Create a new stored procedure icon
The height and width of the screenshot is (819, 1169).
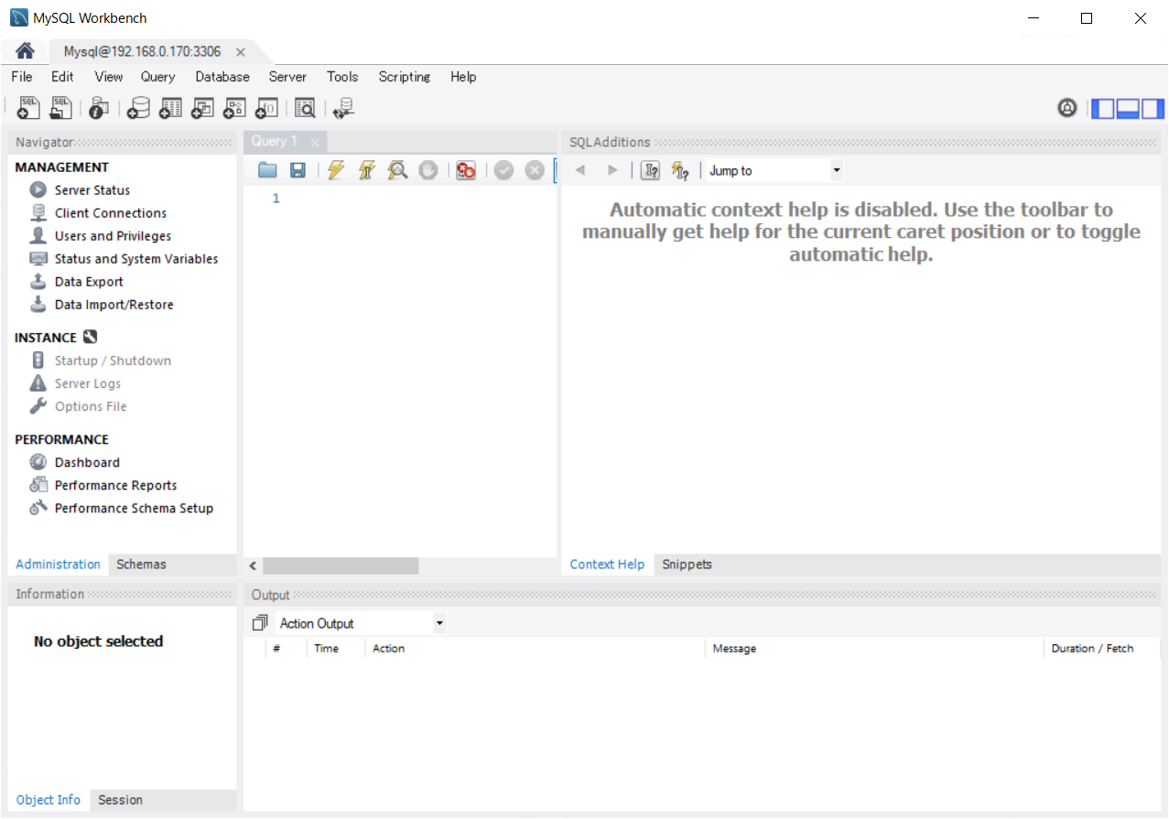[x=234, y=108]
